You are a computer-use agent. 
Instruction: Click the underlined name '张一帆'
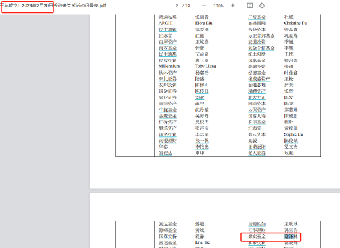click(x=202, y=141)
